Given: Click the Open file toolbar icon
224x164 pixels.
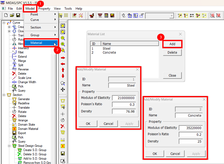Looking at the screenshot, I should click(x=12, y=15).
